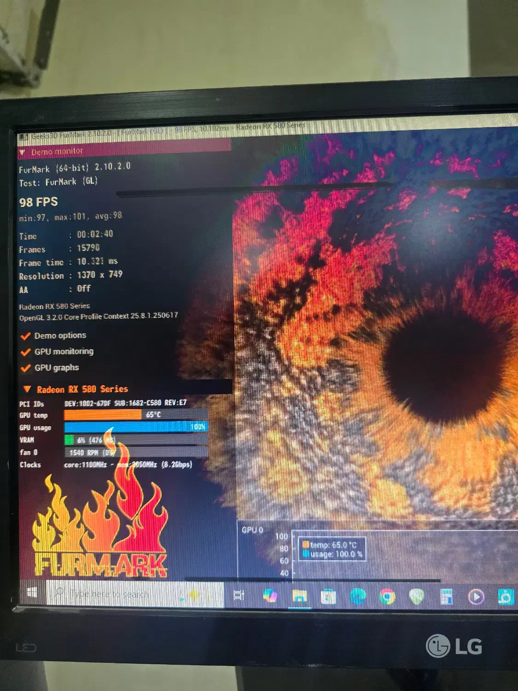This screenshot has height=691, width=518.
Task: Disable the GPU monitoring checkmark
Action: coord(26,351)
